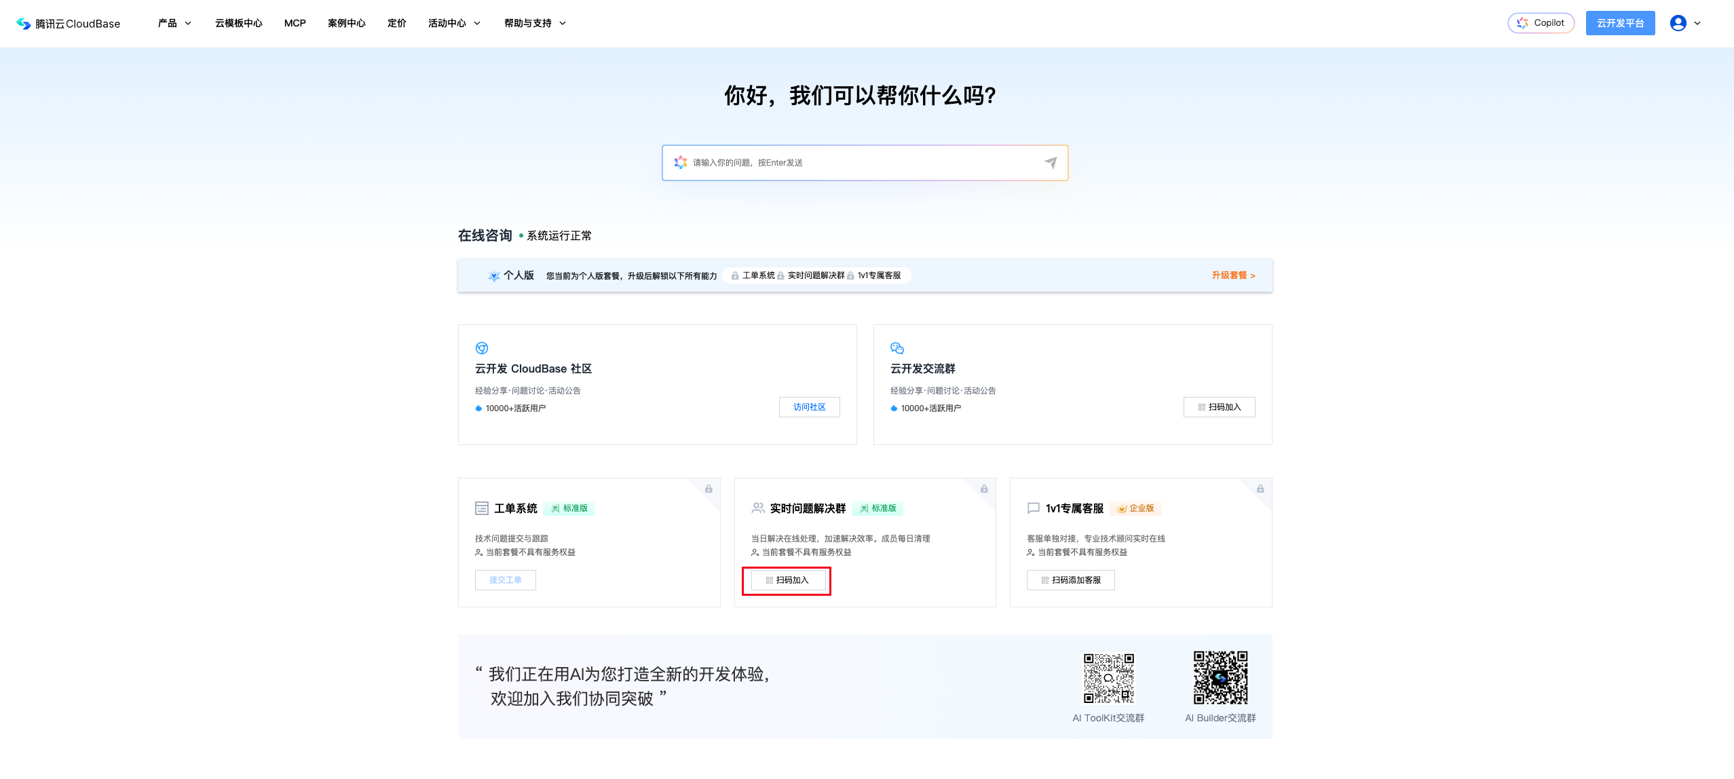Open the Copilot button

click(x=1541, y=23)
